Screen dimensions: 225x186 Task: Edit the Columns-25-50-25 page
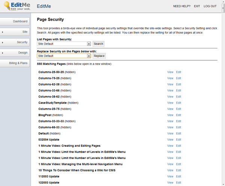(178, 72)
